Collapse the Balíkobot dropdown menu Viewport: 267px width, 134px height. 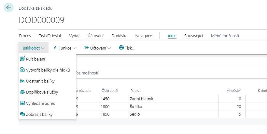click(x=34, y=48)
